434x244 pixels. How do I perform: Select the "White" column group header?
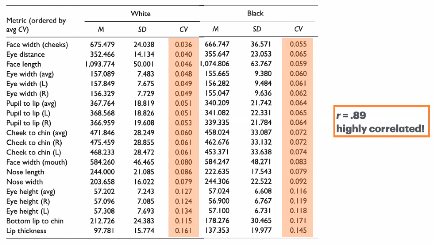point(140,14)
